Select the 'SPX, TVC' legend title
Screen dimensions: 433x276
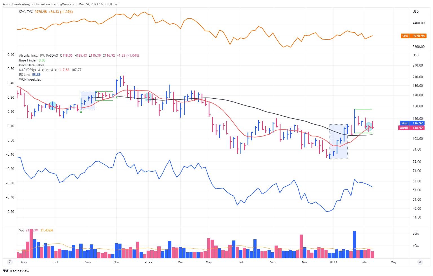26,12
